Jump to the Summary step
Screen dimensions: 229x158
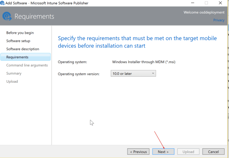click(x=14, y=73)
